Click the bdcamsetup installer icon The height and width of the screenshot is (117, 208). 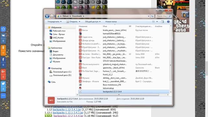pyautogui.click(x=80, y=88)
